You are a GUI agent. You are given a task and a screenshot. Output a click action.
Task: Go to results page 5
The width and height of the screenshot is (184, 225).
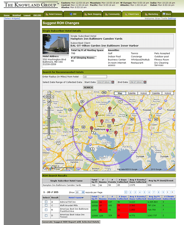(145, 192)
